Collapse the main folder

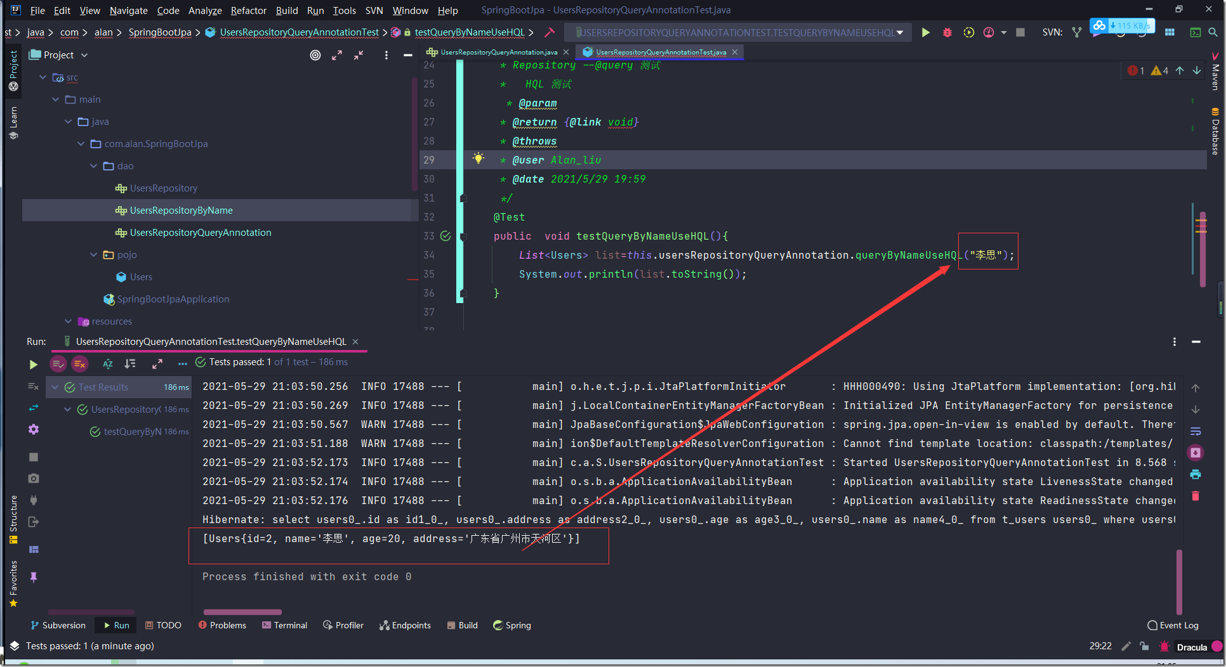[x=56, y=100]
